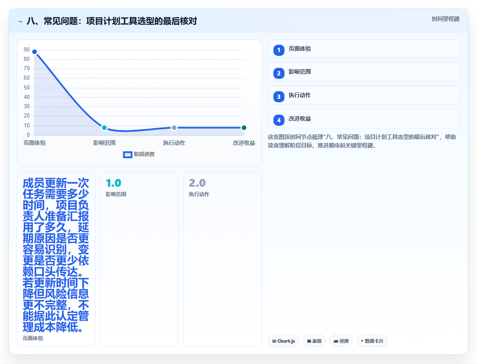Click the icon in the 进度 tag

(x=336, y=341)
